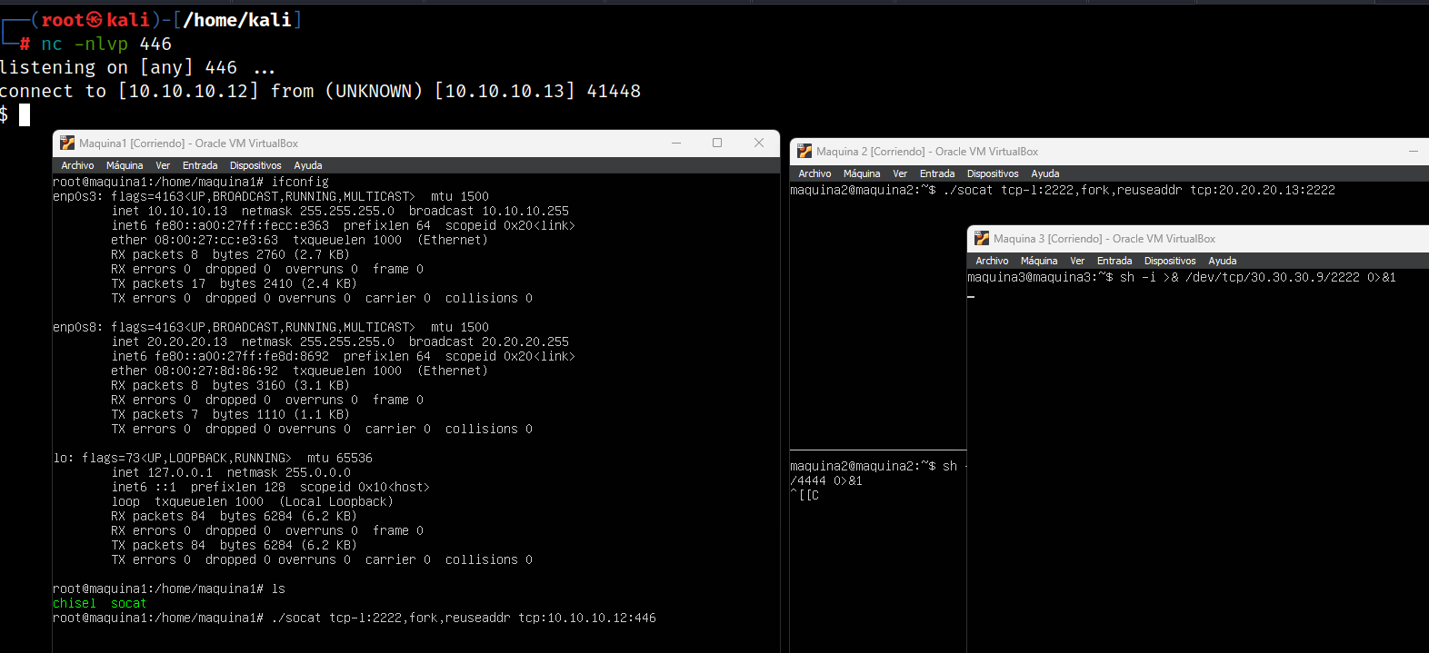Maximize the Maquina1 VirtualBox window
Viewport: 1429px width, 653px height.
717,143
